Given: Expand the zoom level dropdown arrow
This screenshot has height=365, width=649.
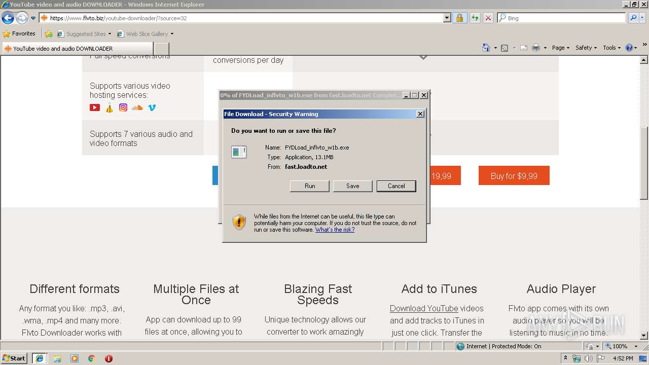Looking at the screenshot, I should point(636,346).
